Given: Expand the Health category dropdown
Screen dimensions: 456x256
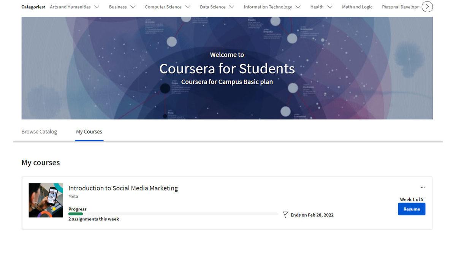Looking at the screenshot, I should point(321,7).
